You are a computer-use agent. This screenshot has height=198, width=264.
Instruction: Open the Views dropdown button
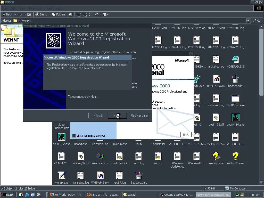tap(105, 14)
